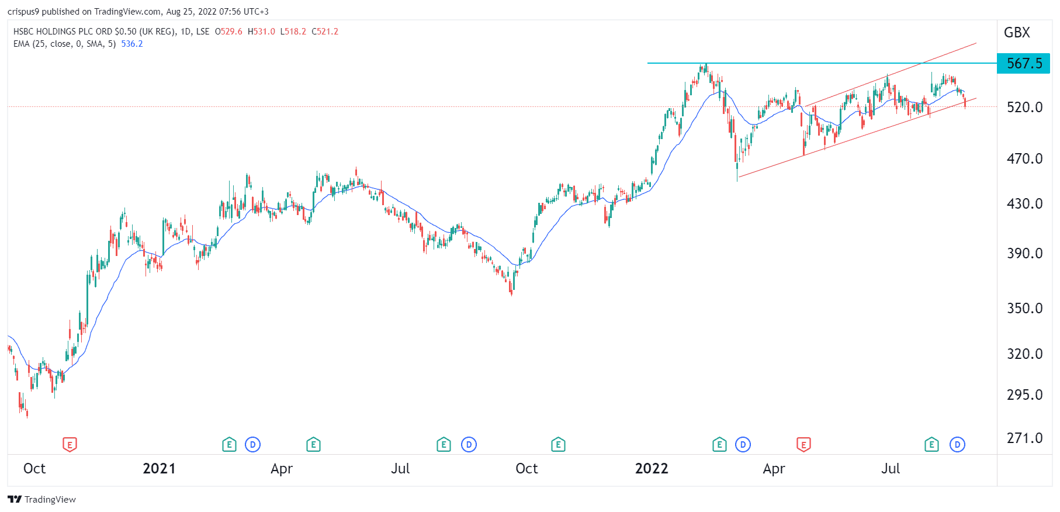Image resolution: width=1060 pixels, height=512 pixels.
Task: Click the Jul label following Apr 2021
Action: pyautogui.click(x=400, y=469)
